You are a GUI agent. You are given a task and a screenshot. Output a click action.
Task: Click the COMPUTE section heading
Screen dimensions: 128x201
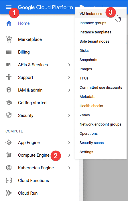tap(14, 131)
